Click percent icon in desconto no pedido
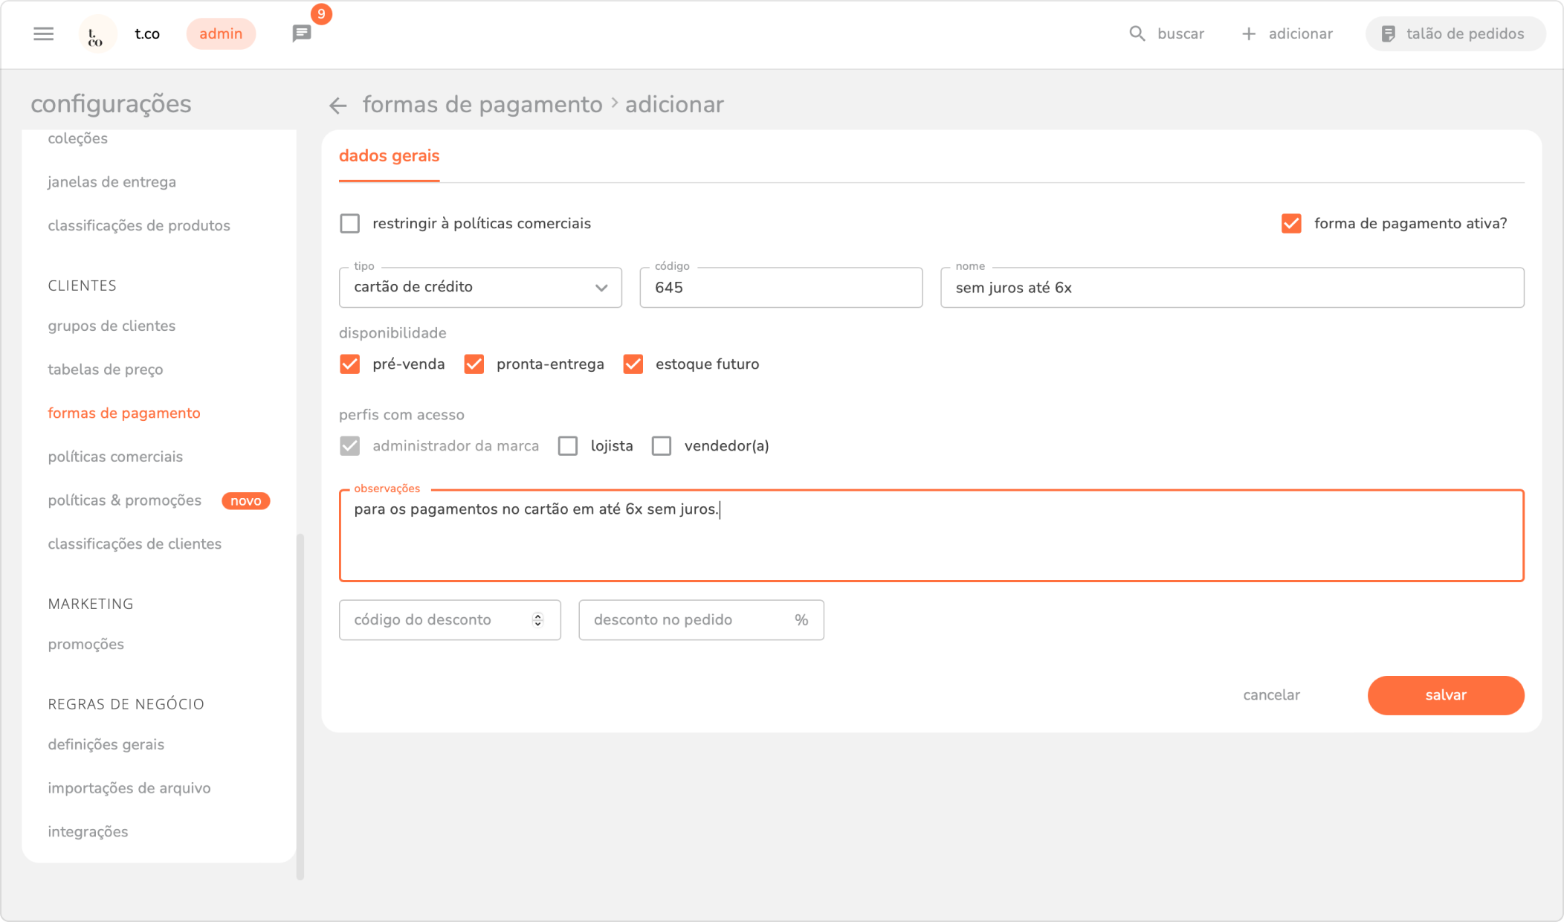This screenshot has height=922, width=1564. [801, 620]
